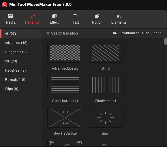Select the BlindVertical1 transition thumbnail
167x147 pixels.
[x=106, y=85]
